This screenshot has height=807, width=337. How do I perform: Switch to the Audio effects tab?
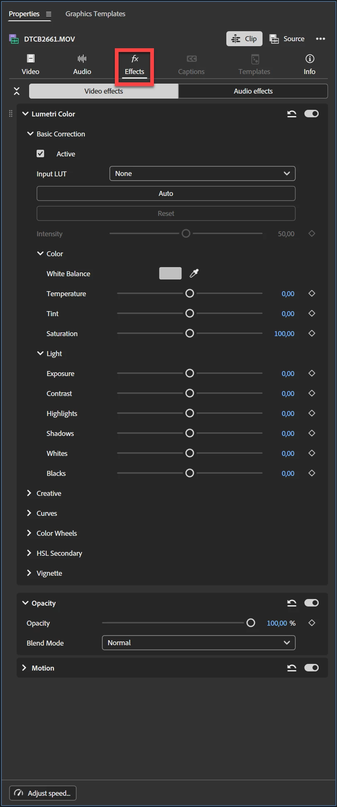(253, 91)
